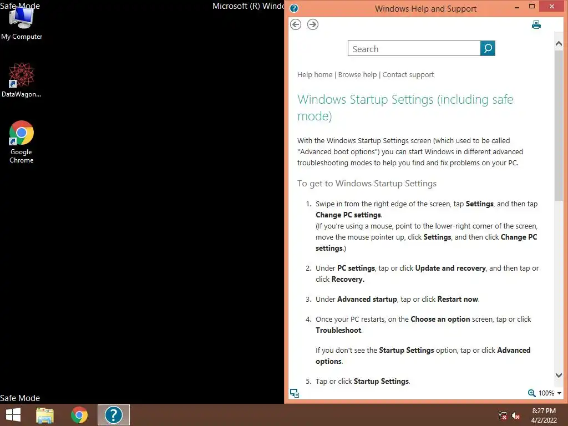Open the 100% zoom level dropdown arrow
Viewport: 568px width, 426px height.
(x=559, y=393)
